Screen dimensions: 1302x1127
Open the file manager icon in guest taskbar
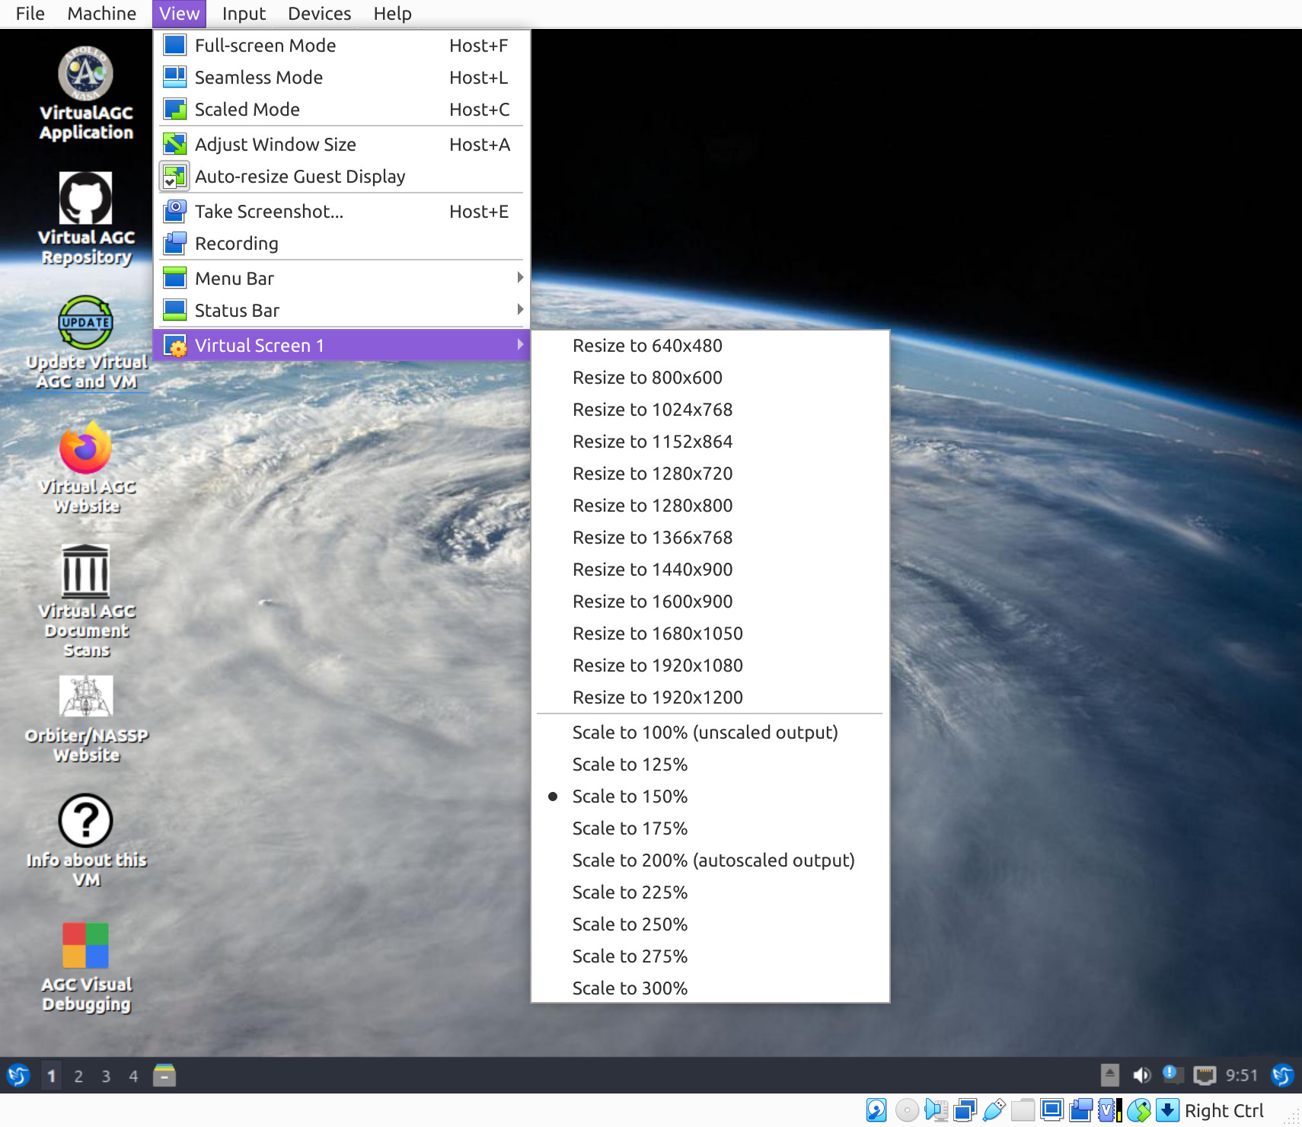coord(164,1075)
